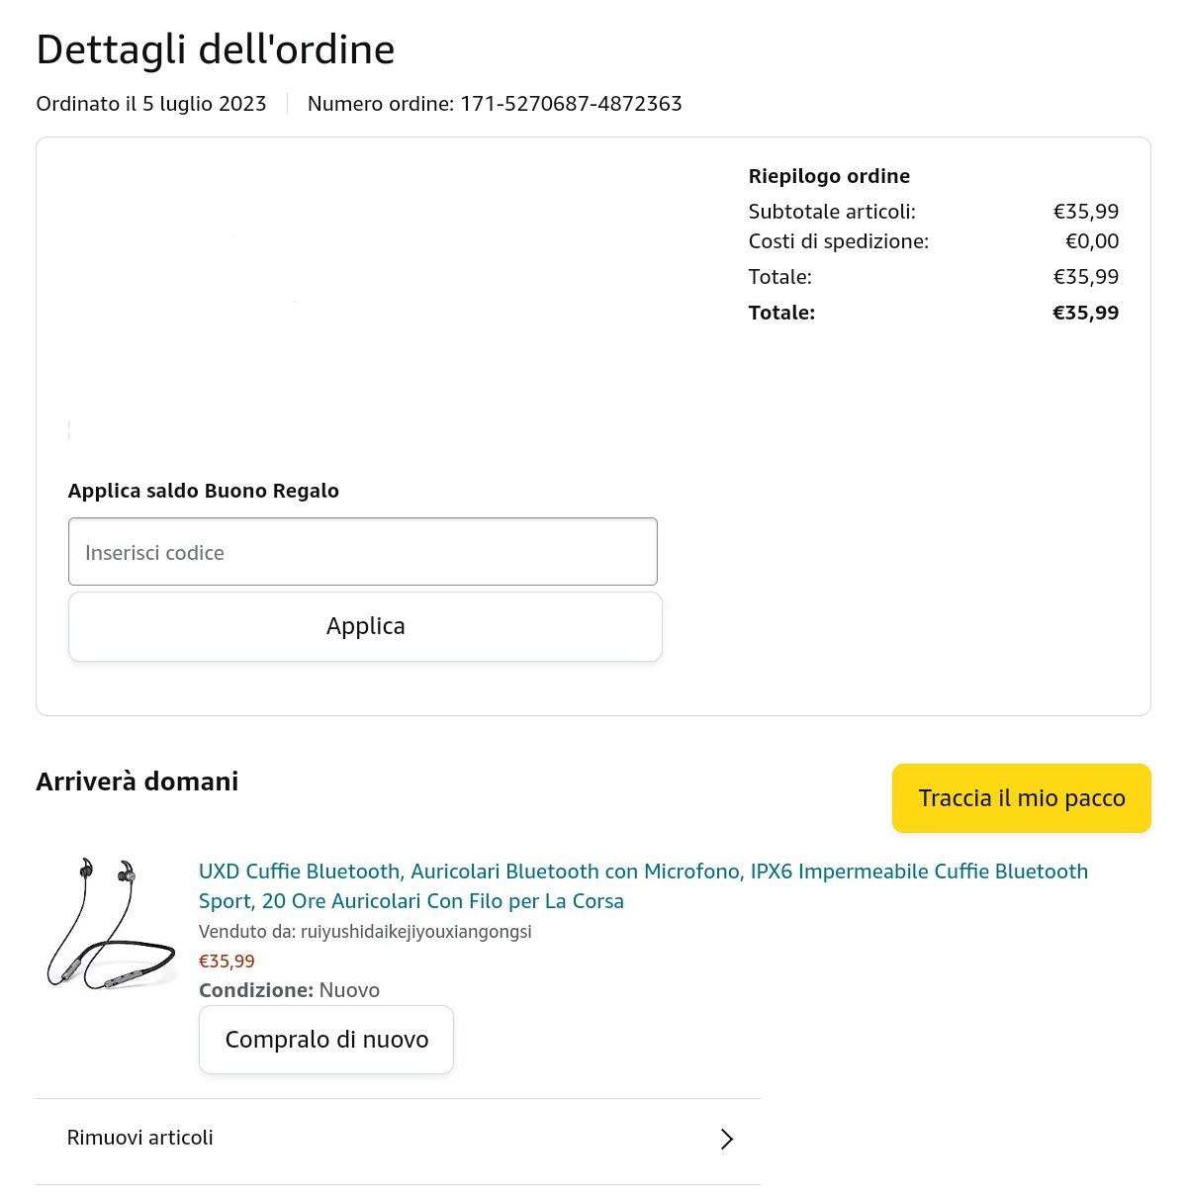The image size is (1187, 1196).
Task: Focus the Inserisci codice gift card field
Action: click(x=362, y=552)
